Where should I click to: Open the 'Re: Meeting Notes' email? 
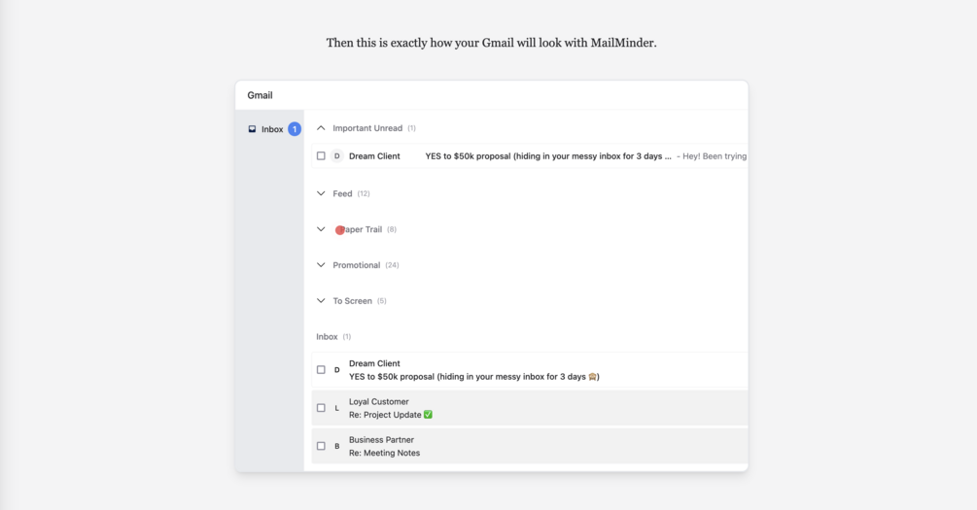(385, 453)
